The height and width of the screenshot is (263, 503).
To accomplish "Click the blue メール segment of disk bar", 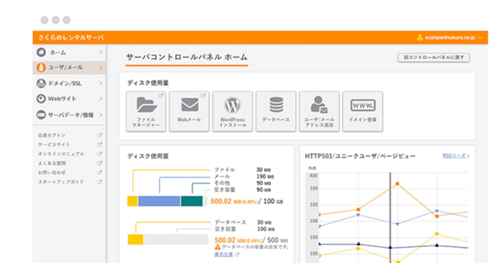I will [x=159, y=201].
